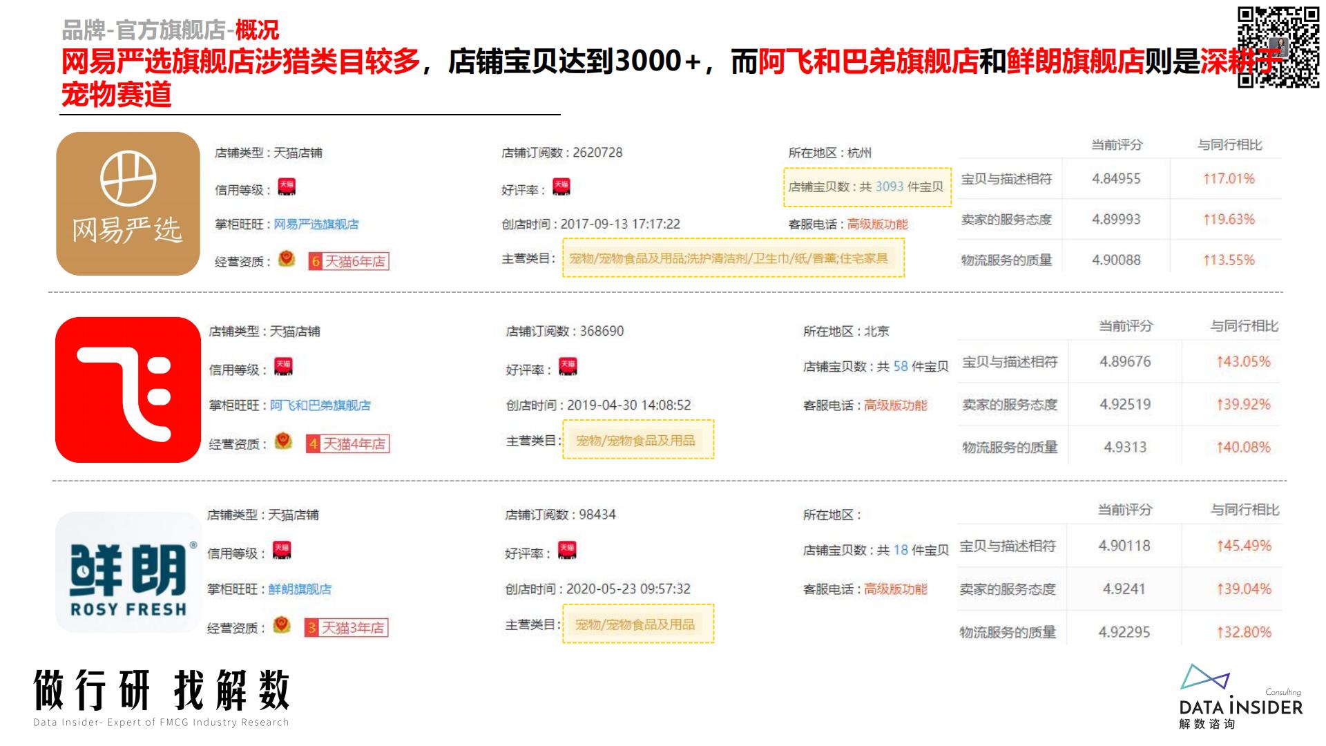
Task: Click the Tmall credit rating icon for 鲜朗
Action: (x=282, y=551)
